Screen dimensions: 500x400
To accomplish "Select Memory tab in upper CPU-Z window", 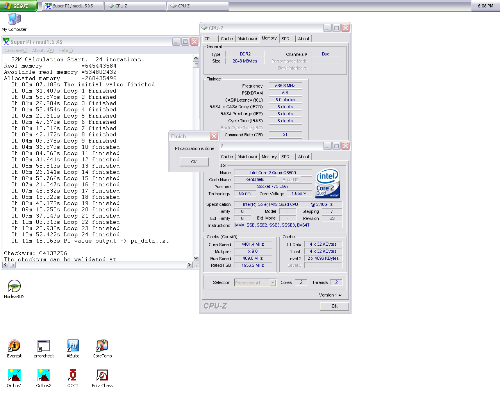I will [x=269, y=38].
